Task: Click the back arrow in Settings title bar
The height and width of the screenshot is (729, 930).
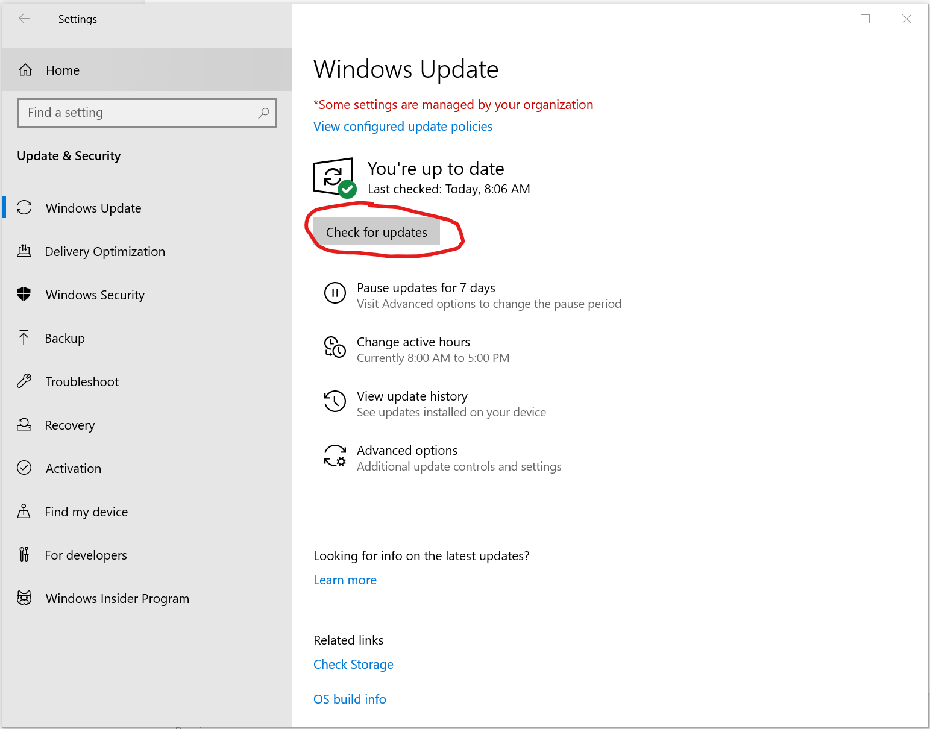Action: [x=24, y=19]
